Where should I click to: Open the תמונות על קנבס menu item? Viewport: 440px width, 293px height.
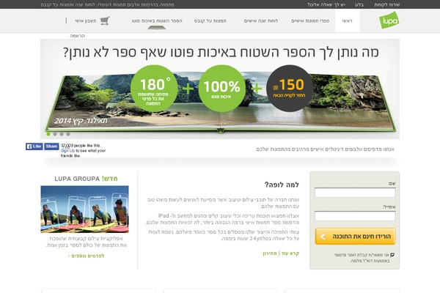tap(210, 21)
